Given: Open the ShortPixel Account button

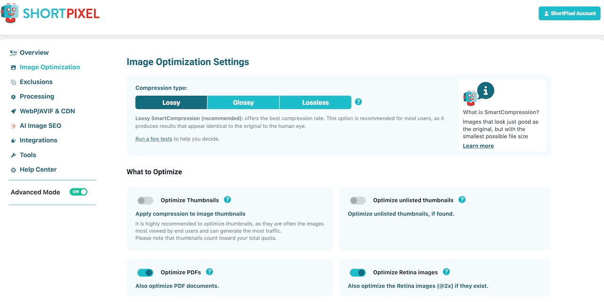Looking at the screenshot, I should point(569,13).
